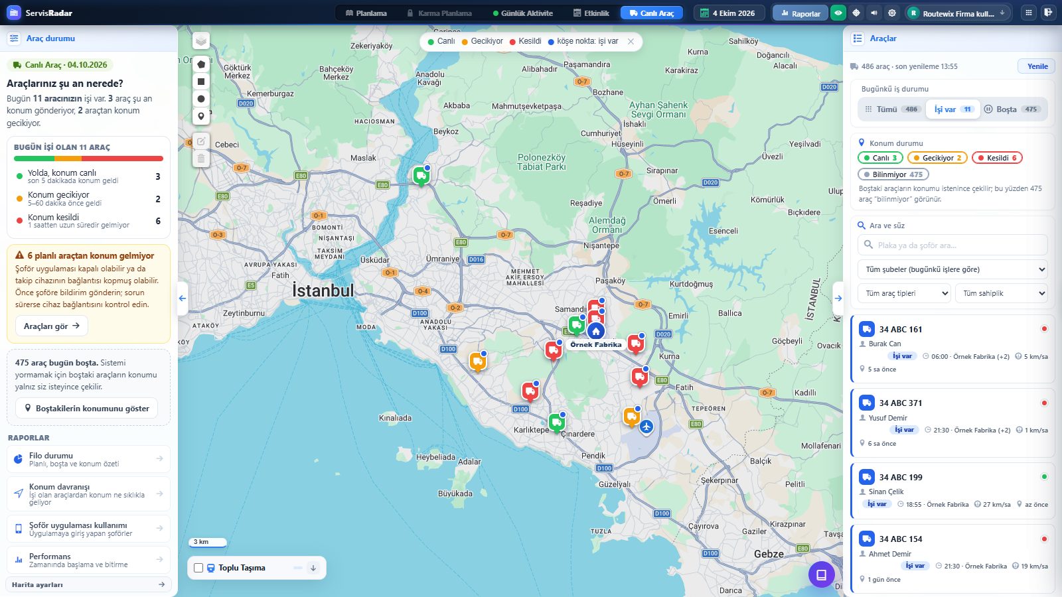
Task: Close the map legend bar
Action: pyautogui.click(x=631, y=41)
